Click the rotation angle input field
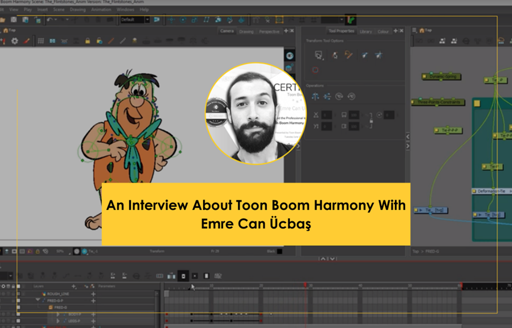Image resolution: width=512 pixels, height=328 pixels. pos(388,115)
